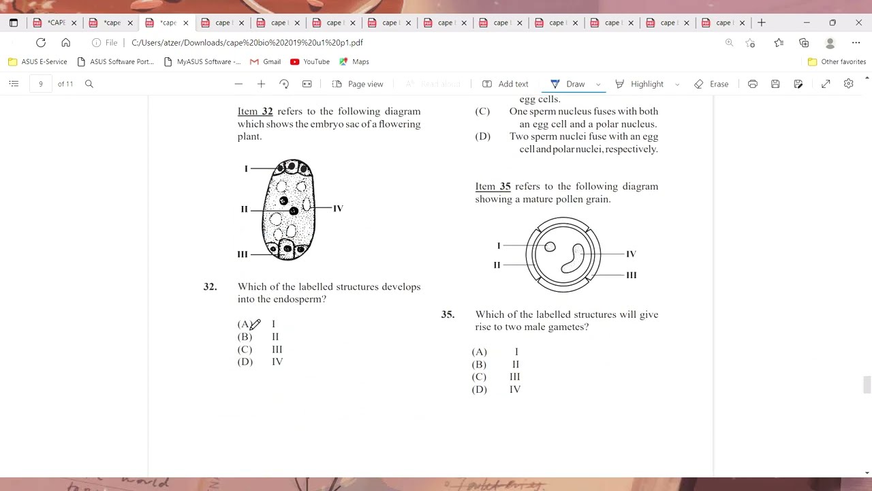Open the Maps bookmark
The image size is (872, 491).
(354, 61)
